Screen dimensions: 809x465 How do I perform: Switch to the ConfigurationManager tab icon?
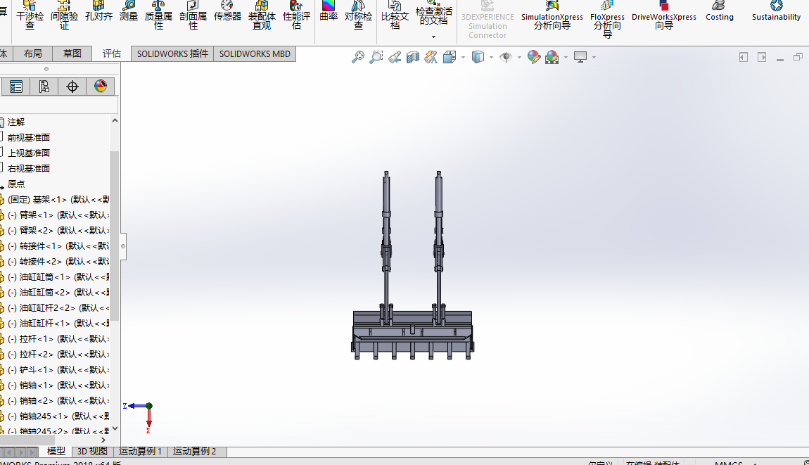(44, 87)
